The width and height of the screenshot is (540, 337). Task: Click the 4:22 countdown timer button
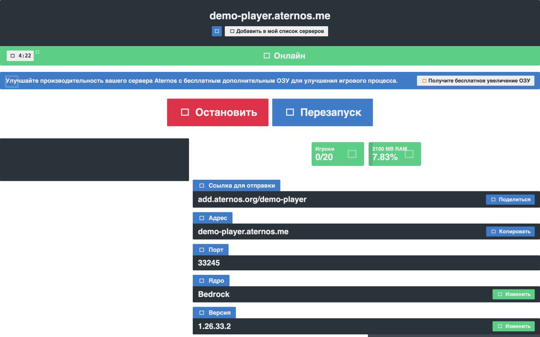20,56
